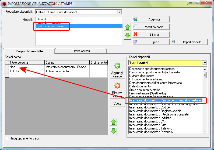Select the Corpo del modello tab
The width and height of the screenshot is (214, 150).
29,51
